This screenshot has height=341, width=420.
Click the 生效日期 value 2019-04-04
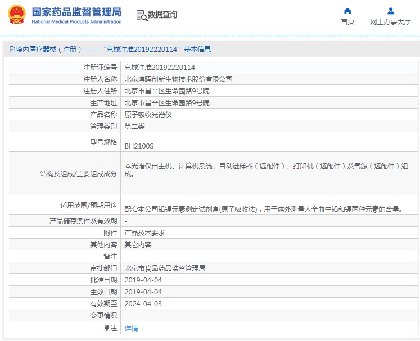[143, 291]
